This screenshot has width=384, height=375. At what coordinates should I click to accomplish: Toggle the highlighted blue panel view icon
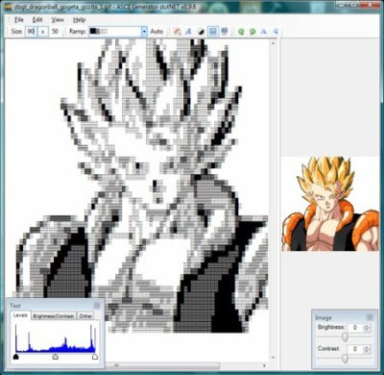point(212,32)
